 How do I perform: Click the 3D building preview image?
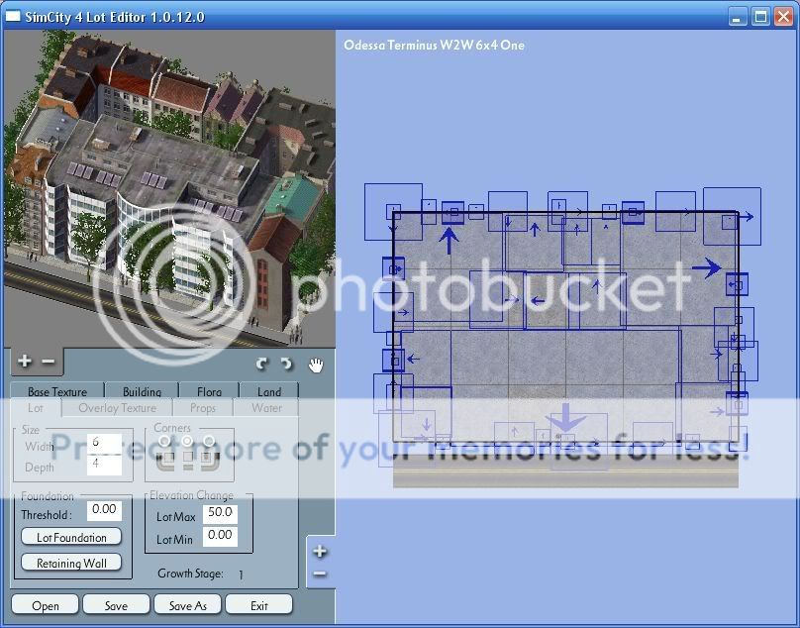169,189
